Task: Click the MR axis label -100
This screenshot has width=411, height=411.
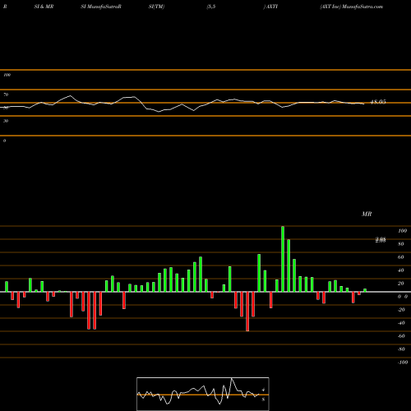Action: pyautogui.click(x=403, y=363)
